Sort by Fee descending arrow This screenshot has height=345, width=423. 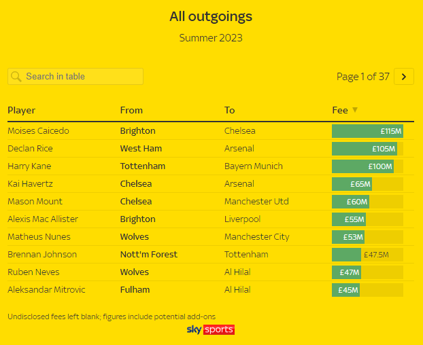(x=355, y=110)
